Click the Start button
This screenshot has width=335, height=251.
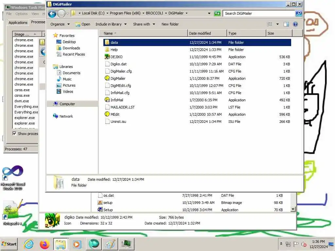tap(9, 244)
